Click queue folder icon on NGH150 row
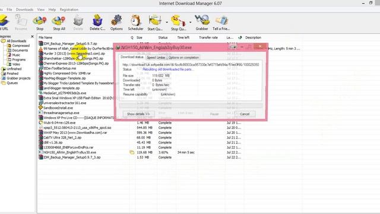This screenshot has height=214, width=380. point(132,152)
